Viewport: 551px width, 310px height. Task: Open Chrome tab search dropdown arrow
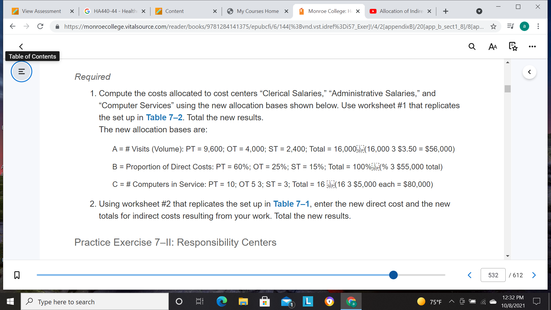click(x=479, y=11)
